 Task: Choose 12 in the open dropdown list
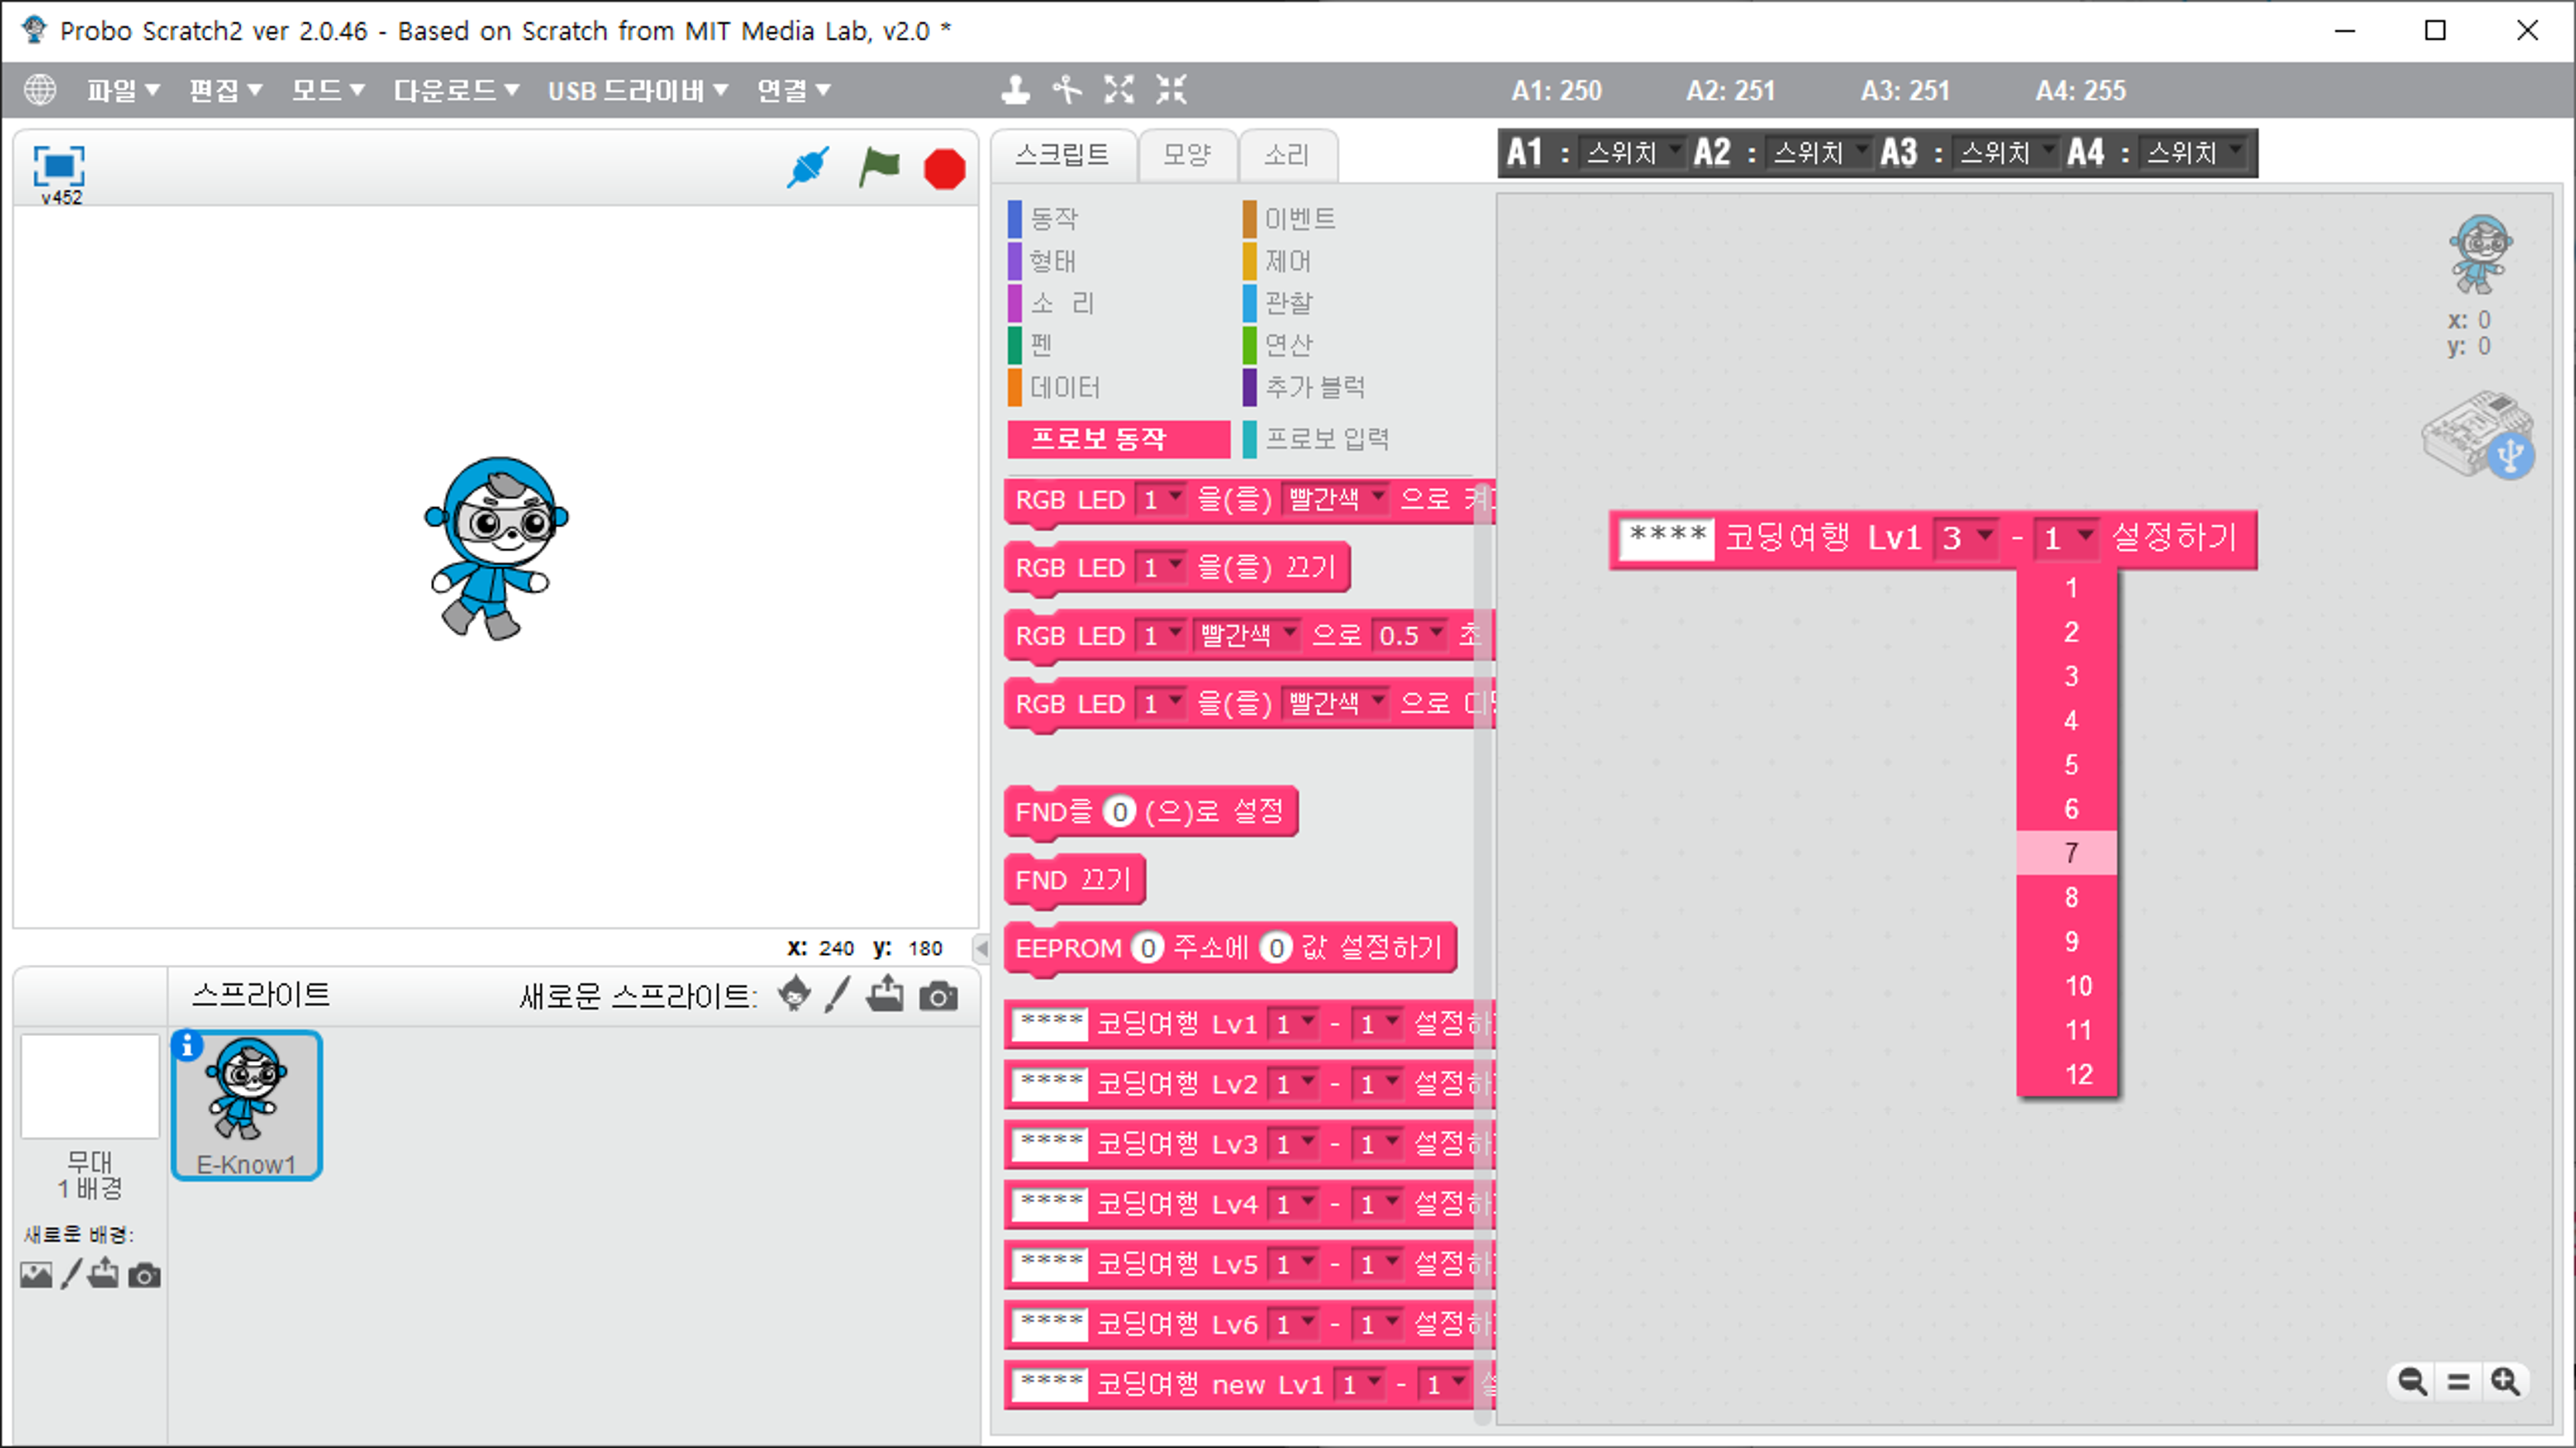(x=2067, y=1074)
